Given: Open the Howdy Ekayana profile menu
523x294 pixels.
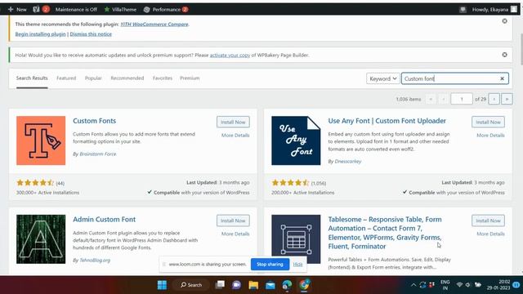Looking at the screenshot, I should point(494,9).
